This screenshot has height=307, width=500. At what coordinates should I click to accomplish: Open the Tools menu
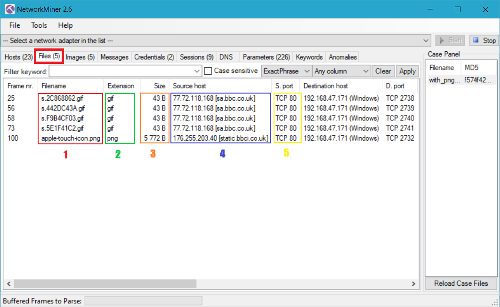[39, 25]
